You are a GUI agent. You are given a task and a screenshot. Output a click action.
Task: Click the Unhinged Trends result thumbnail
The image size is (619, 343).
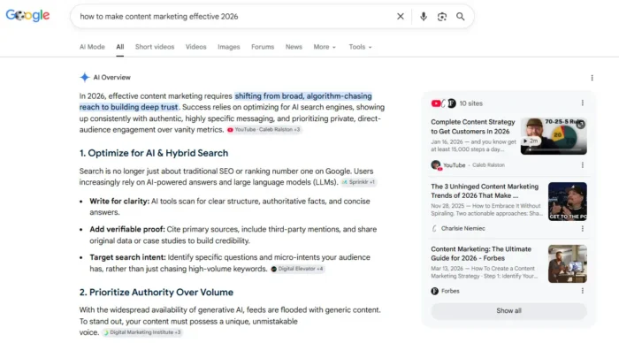568,202
